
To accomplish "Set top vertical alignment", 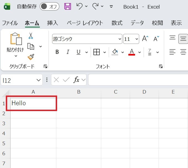I will pyautogui.click(x=172, y=37).
